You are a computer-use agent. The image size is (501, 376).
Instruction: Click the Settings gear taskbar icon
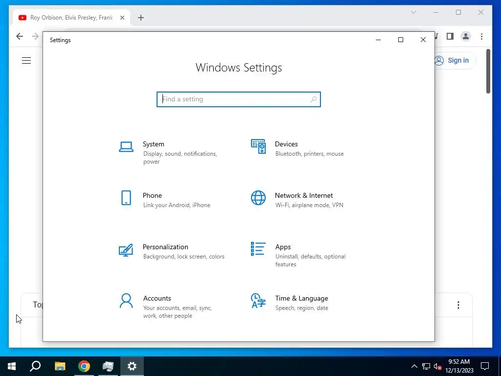132,366
